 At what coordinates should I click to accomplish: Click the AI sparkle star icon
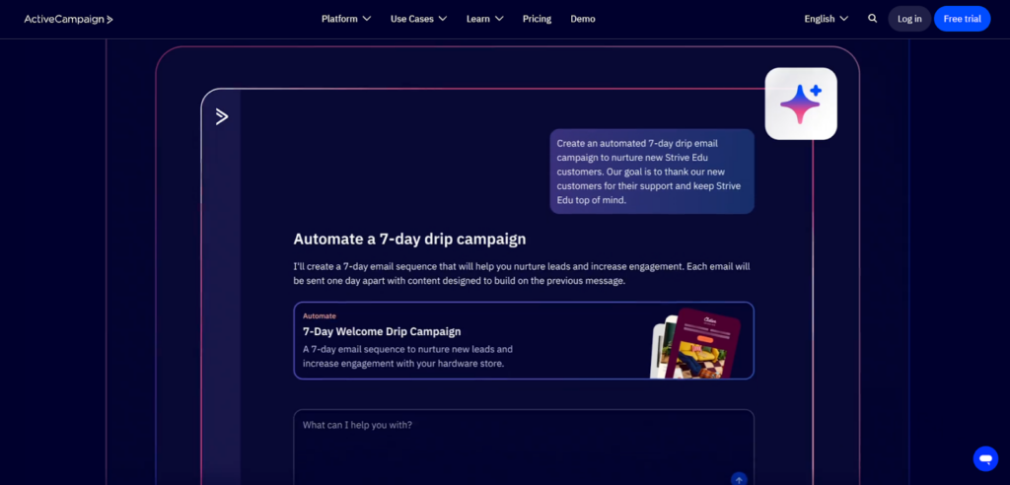click(801, 104)
